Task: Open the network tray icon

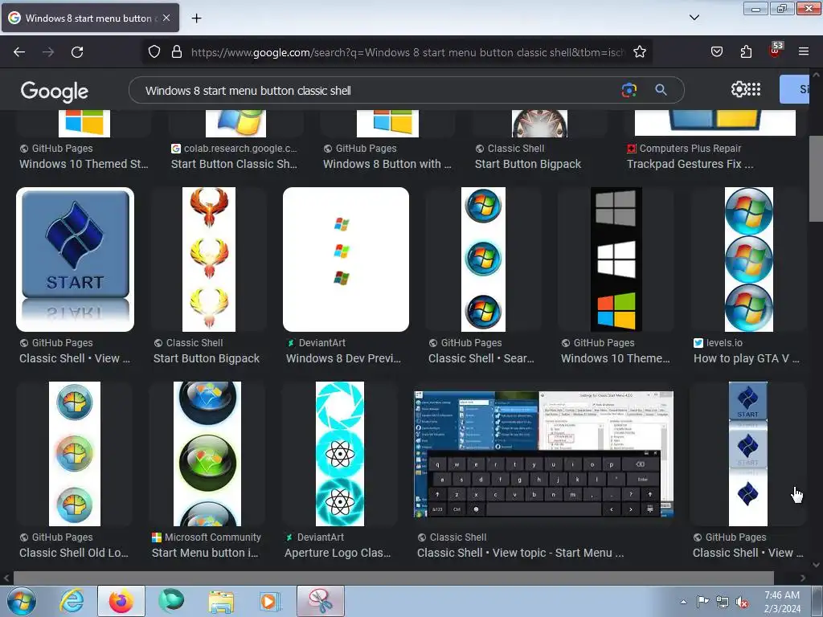Action: (723, 602)
